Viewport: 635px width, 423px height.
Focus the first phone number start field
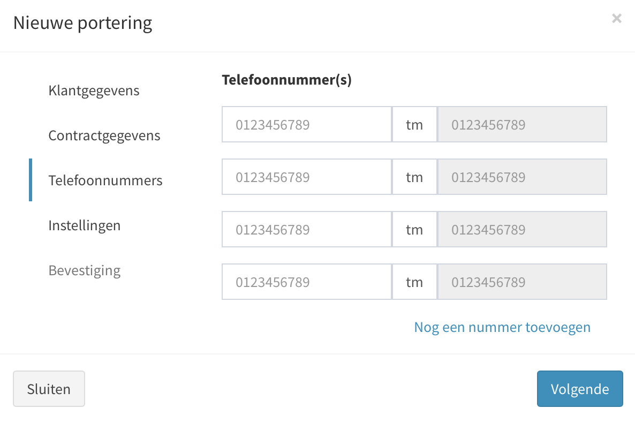pos(306,124)
